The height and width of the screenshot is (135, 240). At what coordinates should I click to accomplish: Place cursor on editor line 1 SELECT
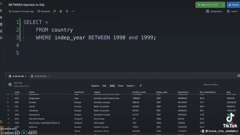pyautogui.click(x=33, y=22)
